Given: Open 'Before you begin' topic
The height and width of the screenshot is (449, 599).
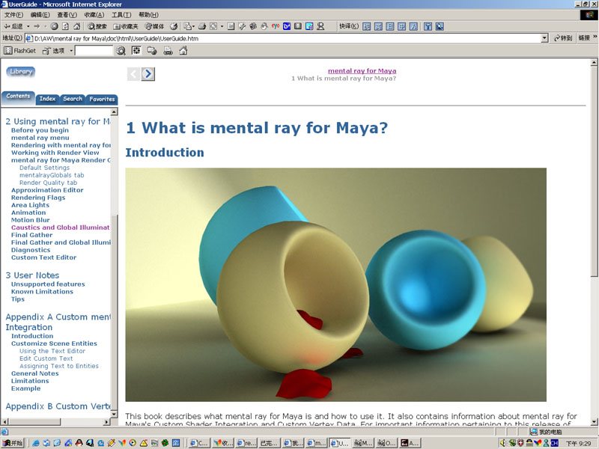Looking at the screenshot, I should click(x=40, y=130).
